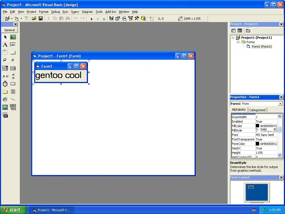Screen dimensions: 285x214
Task: Select the Data control tool
Action: click(13, 107)
